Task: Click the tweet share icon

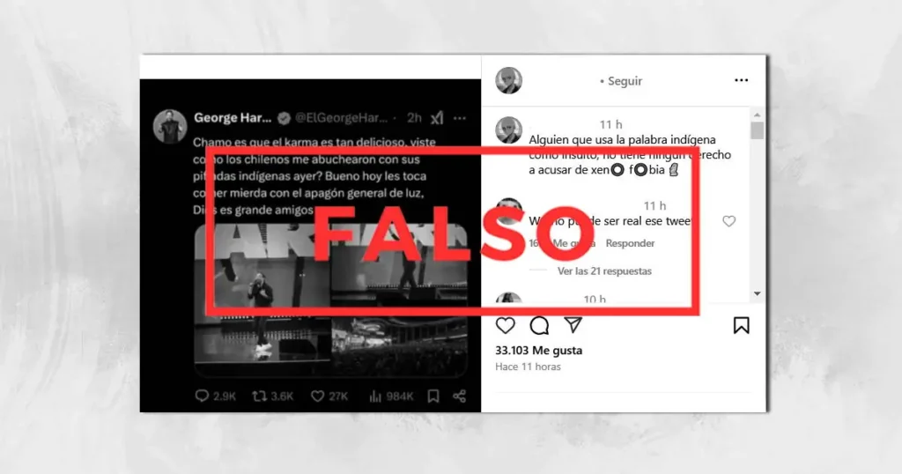Action: click(x=459, y=396)
